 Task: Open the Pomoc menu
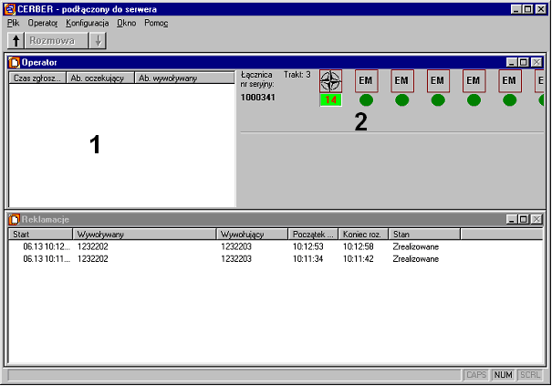(x=156, y=22)
